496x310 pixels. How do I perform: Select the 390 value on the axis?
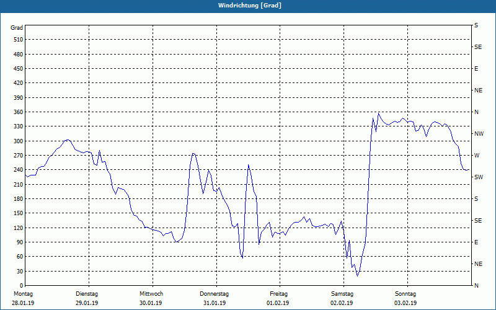[19, 97]
